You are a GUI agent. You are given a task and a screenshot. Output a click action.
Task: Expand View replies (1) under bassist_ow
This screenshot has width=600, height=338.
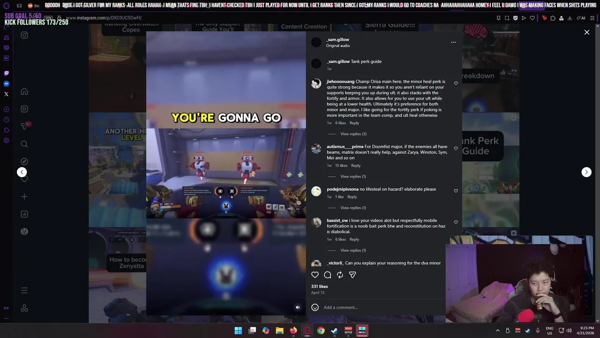click(x=353, y=250)
